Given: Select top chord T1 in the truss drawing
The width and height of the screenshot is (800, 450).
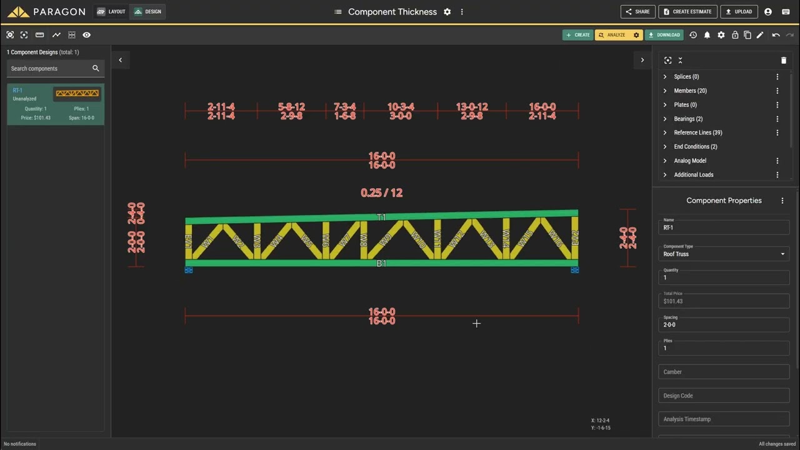Looking at the screenshot, I should click(381, 217).
